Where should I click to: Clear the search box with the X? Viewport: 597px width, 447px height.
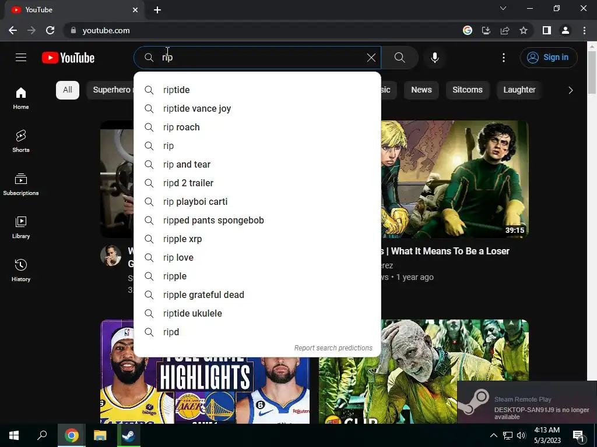pos(371,58)
